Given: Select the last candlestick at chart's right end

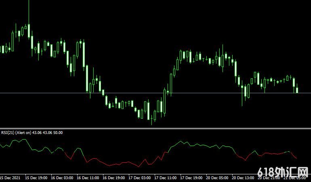Looking at the screenshot, I should [x=297, y=88].
